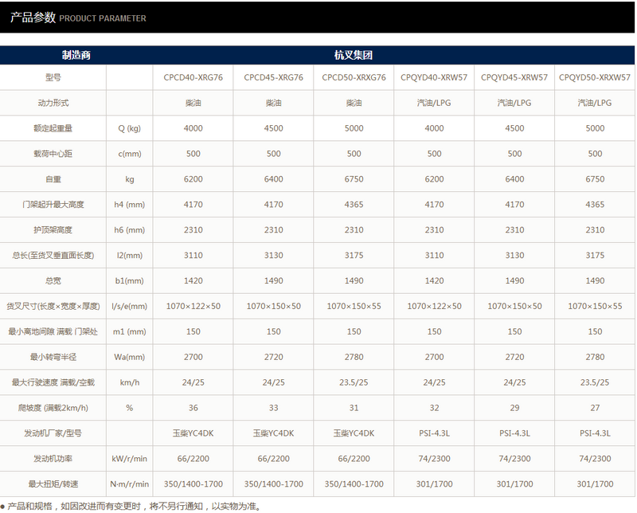The height and width of the screenshot is (513, 637).
Task: Click the 载荷中心距 row label
Action: (53, 154)
